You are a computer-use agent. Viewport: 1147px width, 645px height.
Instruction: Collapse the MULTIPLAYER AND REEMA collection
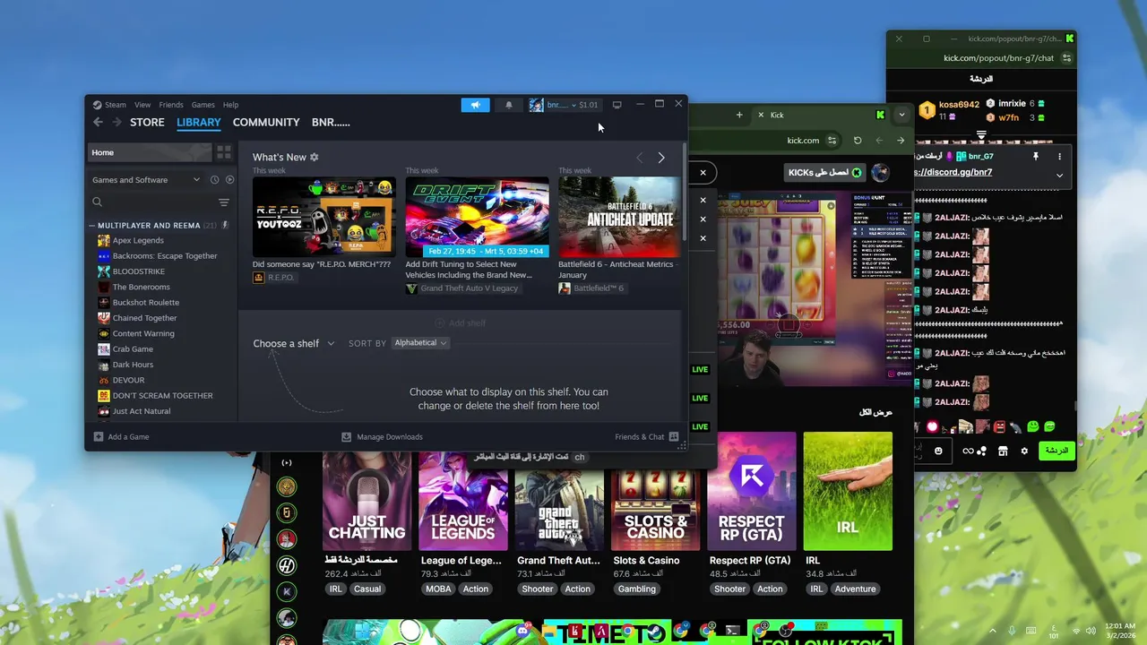tap(93, 226)
